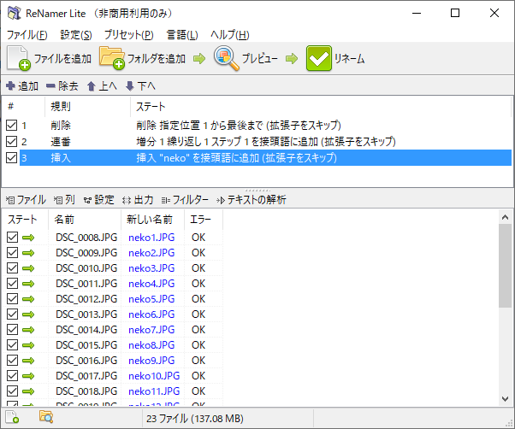
Task: Open the 設定(S) menu
Action: coord(76,35)
